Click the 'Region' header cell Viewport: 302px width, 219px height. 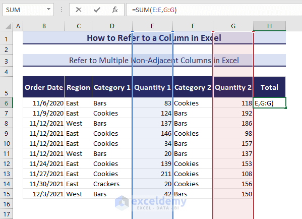point(78,87)
